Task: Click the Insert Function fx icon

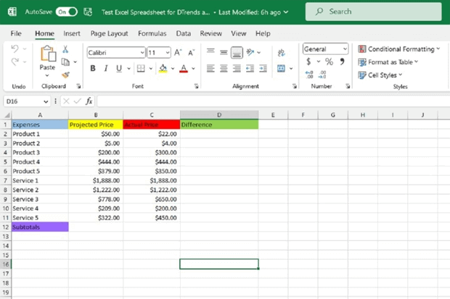Action: (x=89, y=101)
